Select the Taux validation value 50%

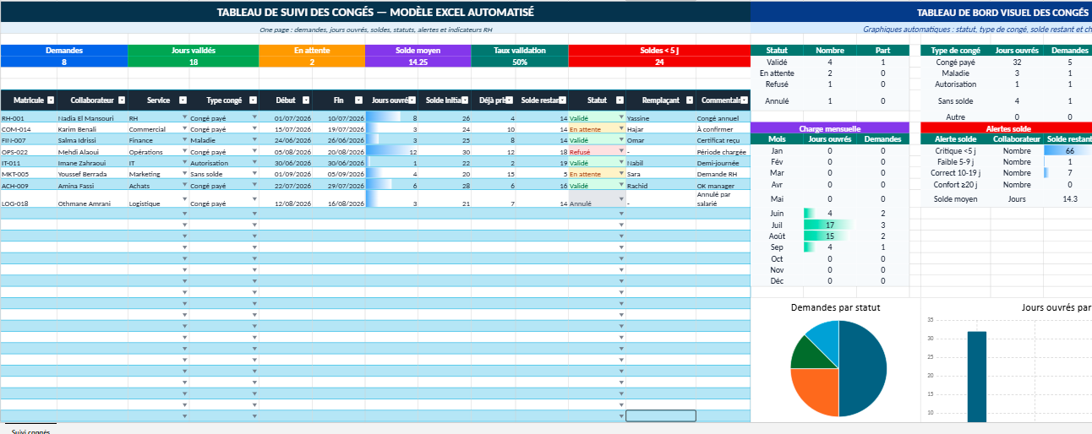(520, 62)
